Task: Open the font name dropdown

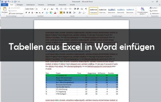Action: point(35,9)
